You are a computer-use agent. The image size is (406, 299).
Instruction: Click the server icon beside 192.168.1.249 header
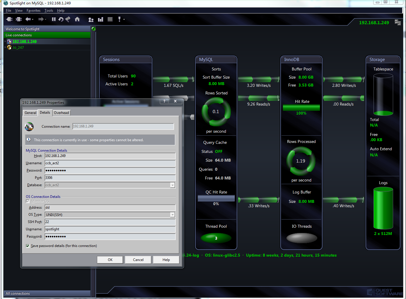pyautogui.click(x=398, y=23)
